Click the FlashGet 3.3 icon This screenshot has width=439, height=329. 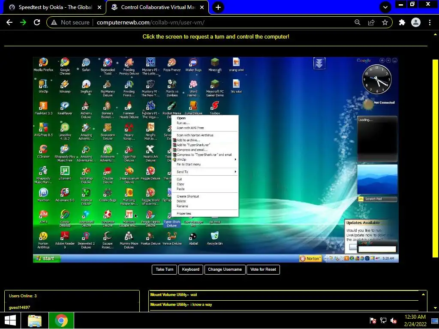tap(43, 108)
